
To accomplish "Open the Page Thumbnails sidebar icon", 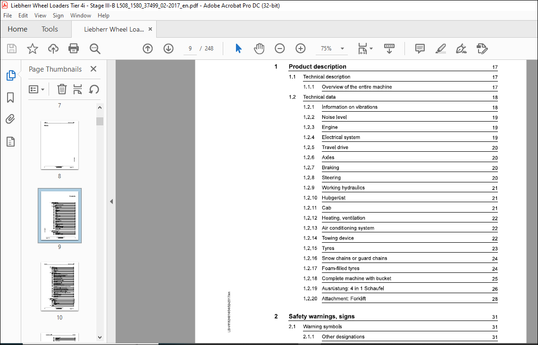I will tap(11, 75).
